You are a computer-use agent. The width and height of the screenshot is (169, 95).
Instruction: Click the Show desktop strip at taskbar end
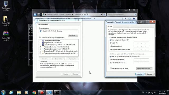tap(168, 93)
